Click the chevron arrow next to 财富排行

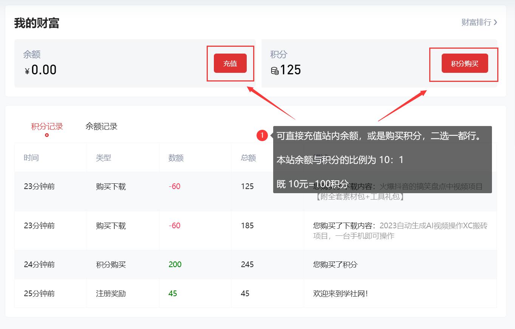point(496,23)
